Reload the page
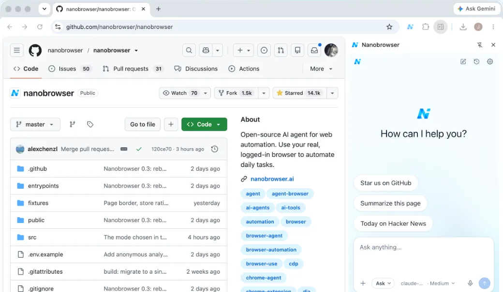The height and width of the screenshot is (292, 503). tap(40, 27)
